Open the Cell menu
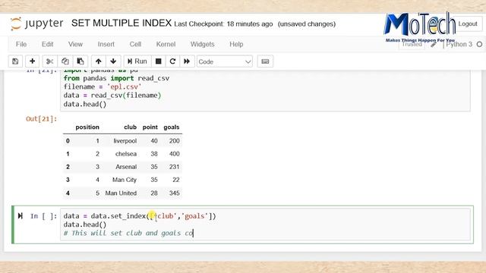 [x=135, y=44]
